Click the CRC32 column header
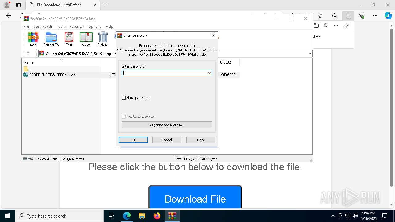Screen dimensions: 395x222 click(x=228, y=62)
